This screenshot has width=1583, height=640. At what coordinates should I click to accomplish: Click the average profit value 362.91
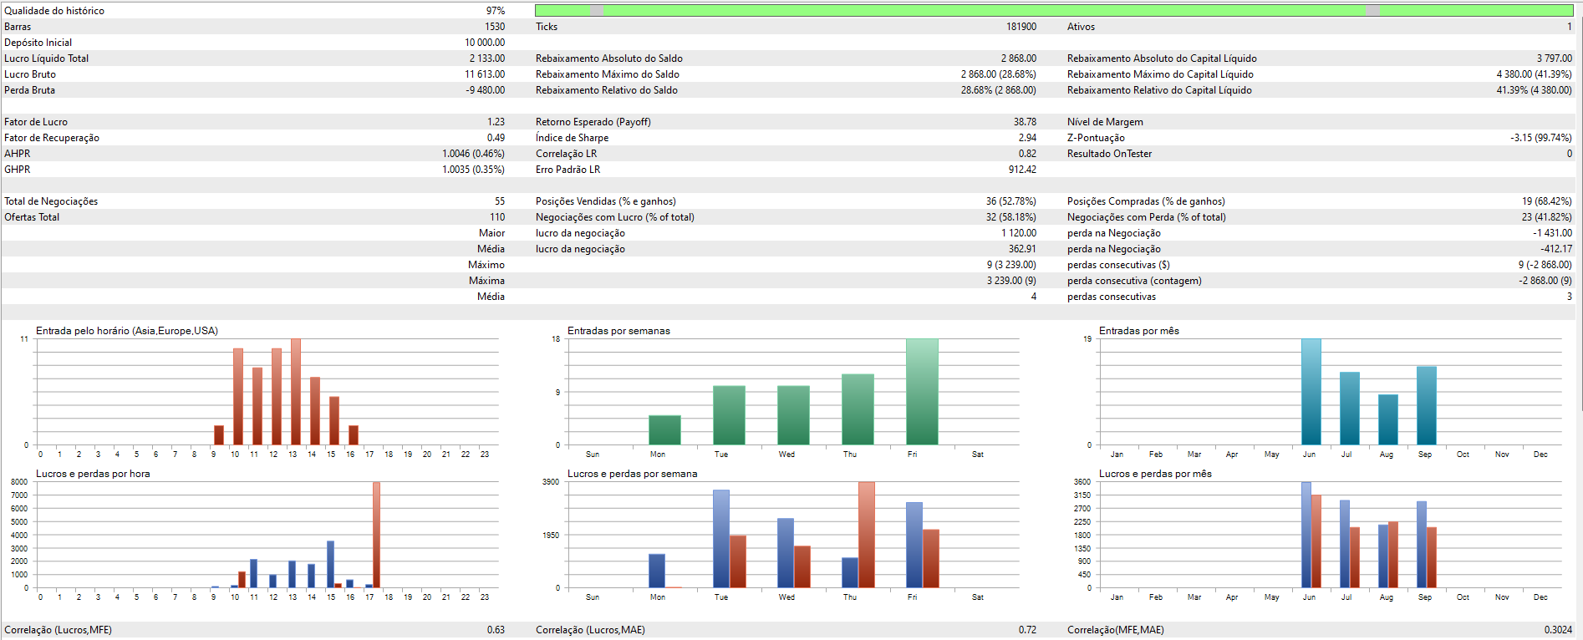coord(1023,249)
